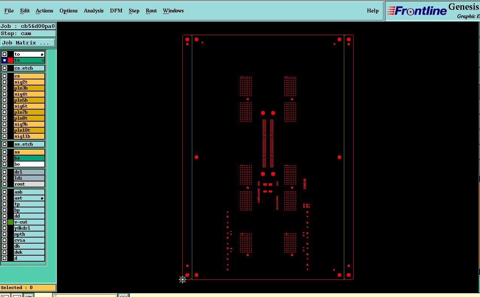
Task: Open the Analysis menu
Action: [x=94, y=11]
